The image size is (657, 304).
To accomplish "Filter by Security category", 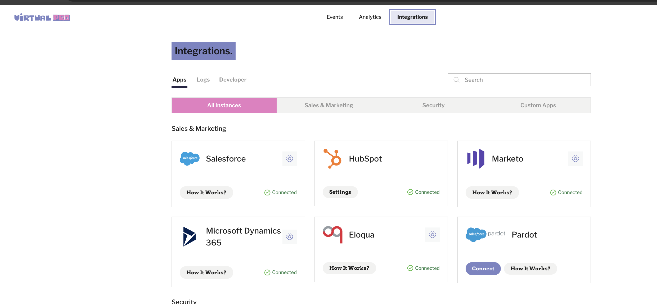I will click(x=434, y=105).
